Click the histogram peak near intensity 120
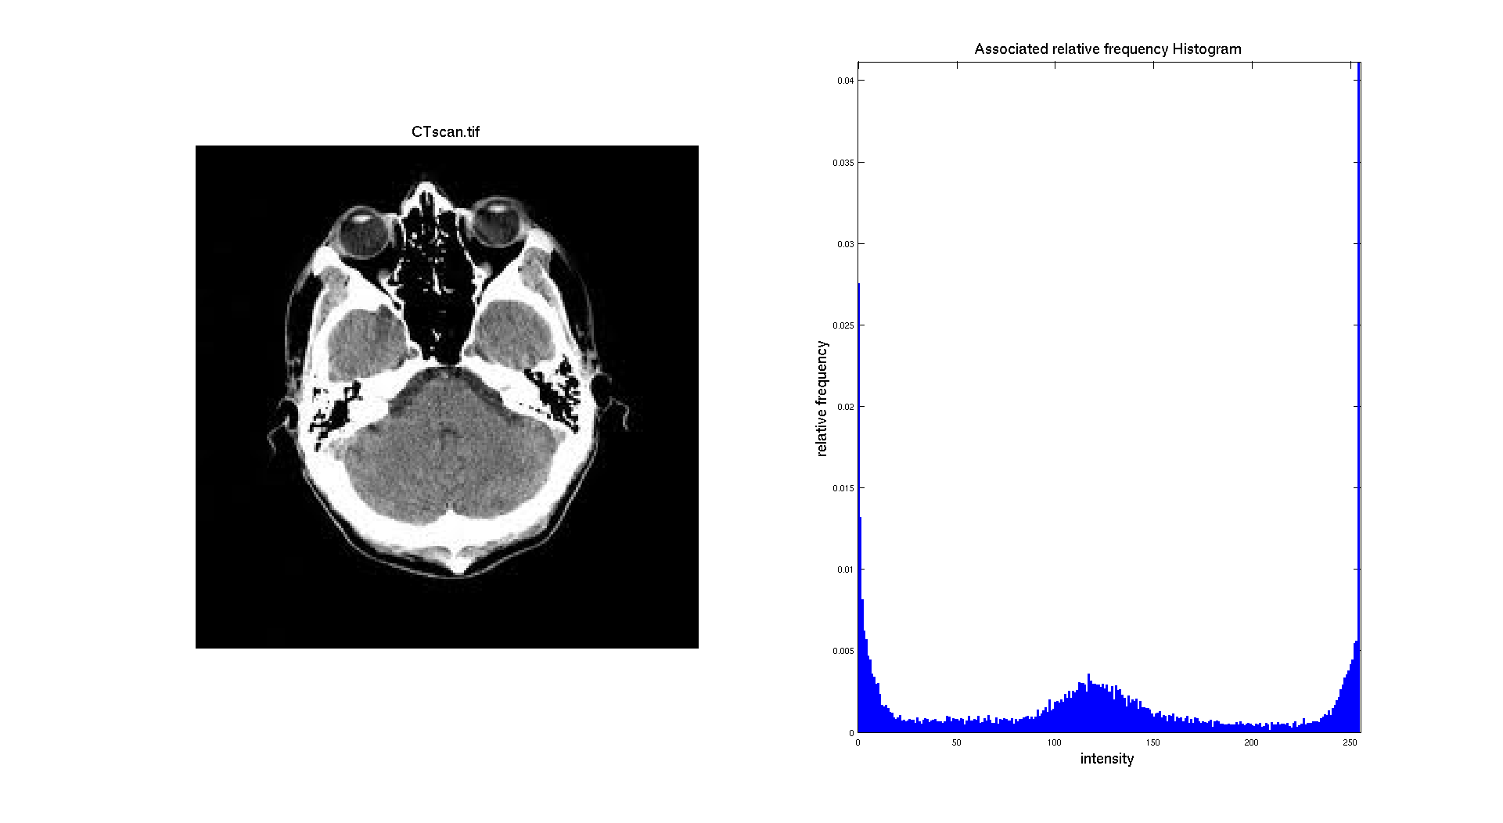1503x823 pixels. [x=1089, y=703]
